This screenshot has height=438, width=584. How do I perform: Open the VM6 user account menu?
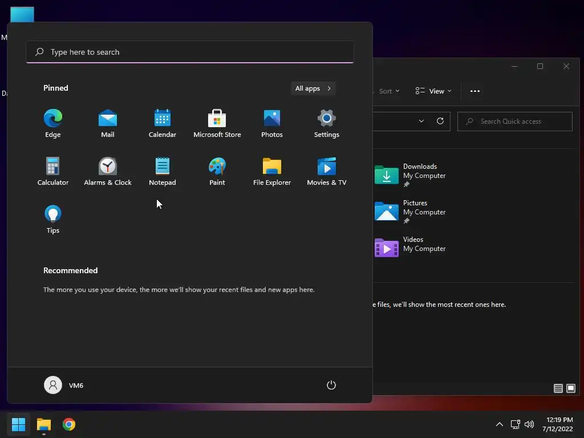(x=64, y=385)
